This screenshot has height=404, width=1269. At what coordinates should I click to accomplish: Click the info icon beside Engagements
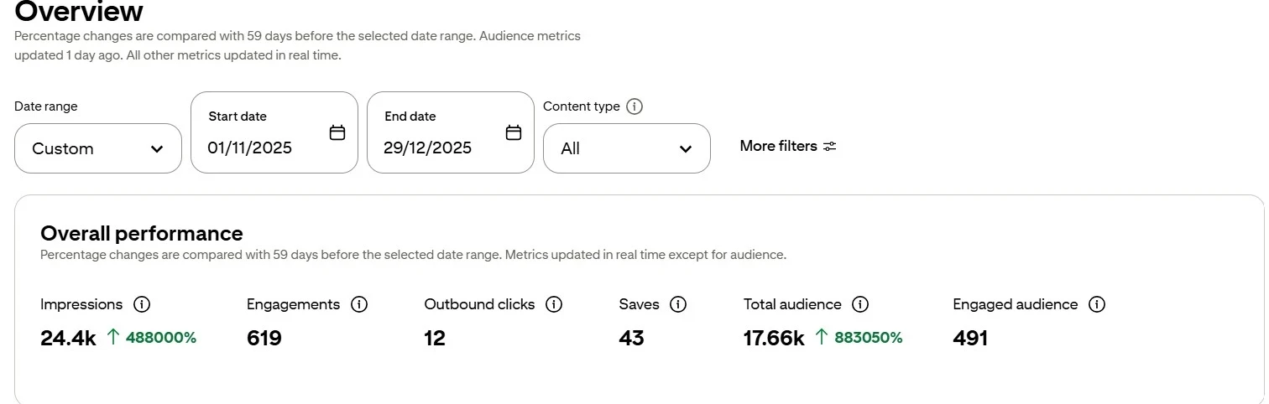[x=359, y=304]
